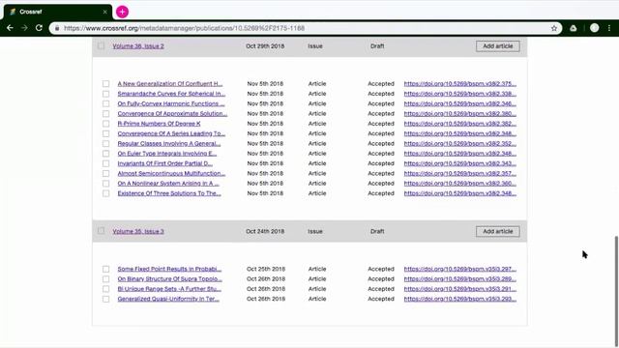Image resolution: width=619 pixels, height=348 pixels.
Task: Tick the On Fully-Convex Harmonic Functions checkbox
Action: (105, 103)
